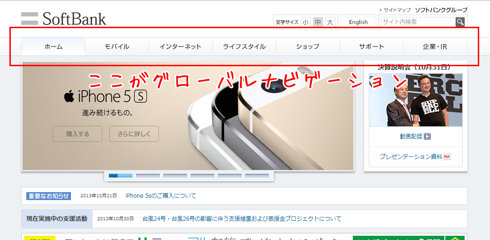Open the サポート navigation tab
The height and width of the screenshot is (240, 490).
click(372, 46)
